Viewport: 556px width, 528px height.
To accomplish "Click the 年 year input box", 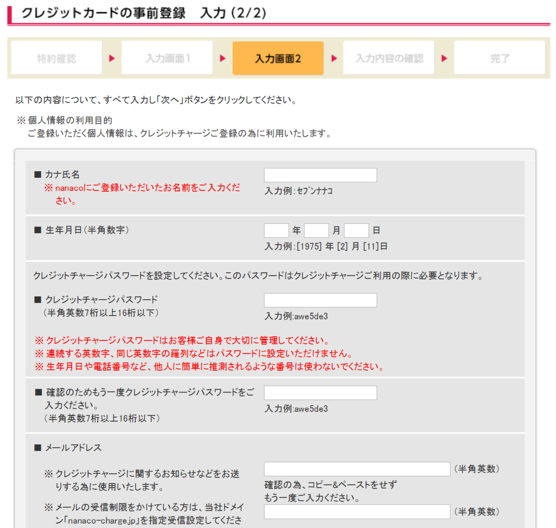I will [276, 230].
